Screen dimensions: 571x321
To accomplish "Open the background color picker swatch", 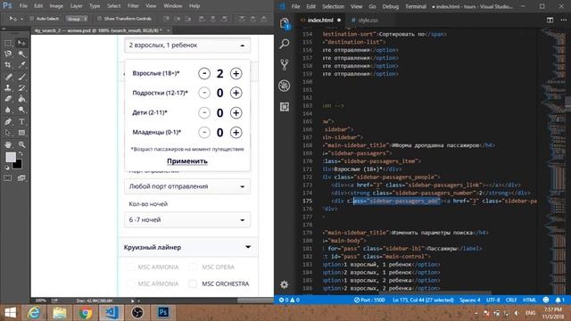I will pos(19,165).
